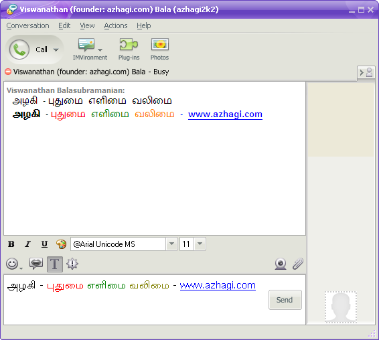This screenshot has height=340, width=379.
Task: Toggle bold text formatting
Action: 11,244
